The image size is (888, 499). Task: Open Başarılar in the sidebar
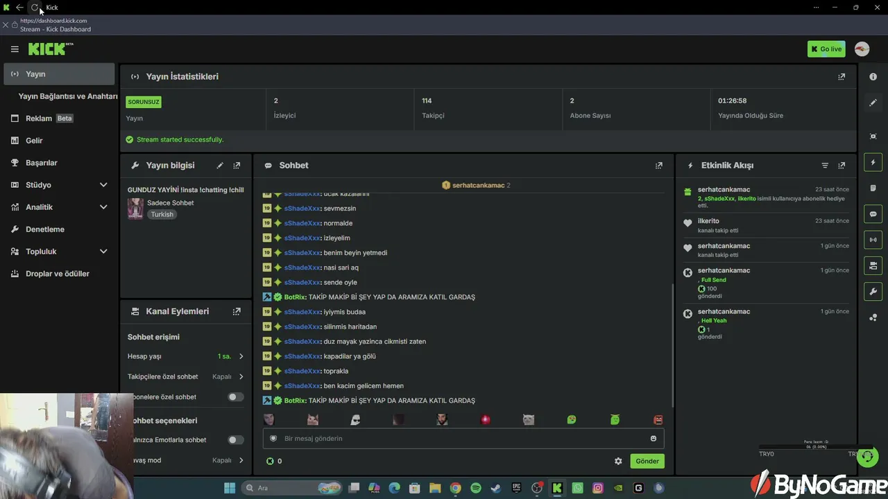[x=58, y=163]
